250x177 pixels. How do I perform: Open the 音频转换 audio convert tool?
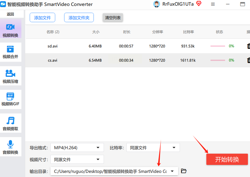pos(10,147)
